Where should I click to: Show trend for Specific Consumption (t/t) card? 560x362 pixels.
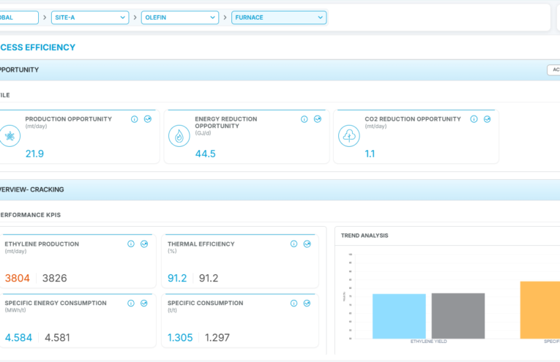(x=307, y=303)
